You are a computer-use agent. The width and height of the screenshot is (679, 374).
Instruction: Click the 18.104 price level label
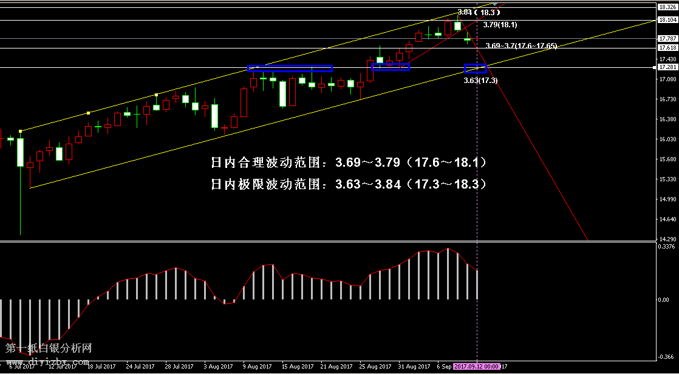[x=667, y=20]
